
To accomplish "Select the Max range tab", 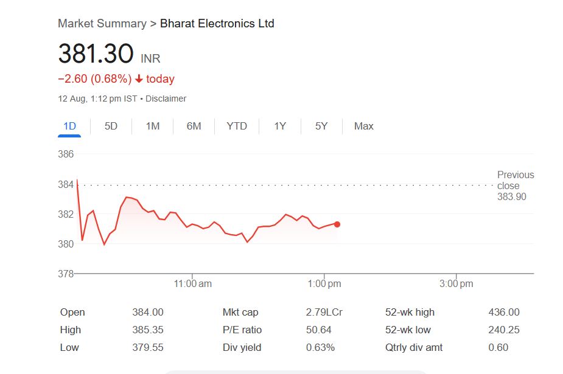I will pyautogui.click(x=363, y=126).
